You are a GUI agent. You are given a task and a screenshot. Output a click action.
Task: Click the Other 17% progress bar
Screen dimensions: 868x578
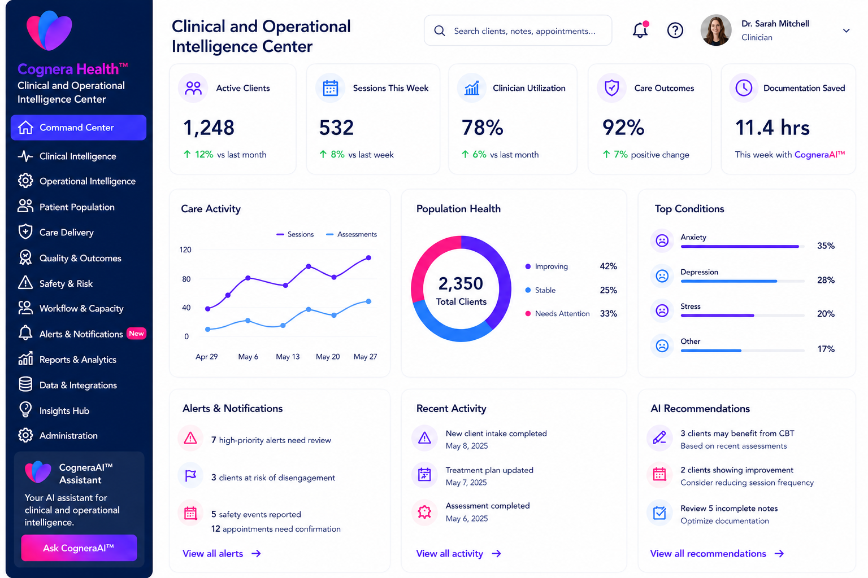[x=743, y=351]
